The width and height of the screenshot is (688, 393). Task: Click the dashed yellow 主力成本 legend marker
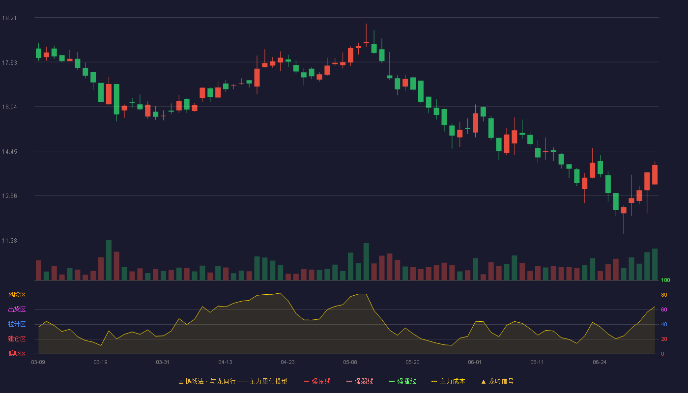click(434, 381)
